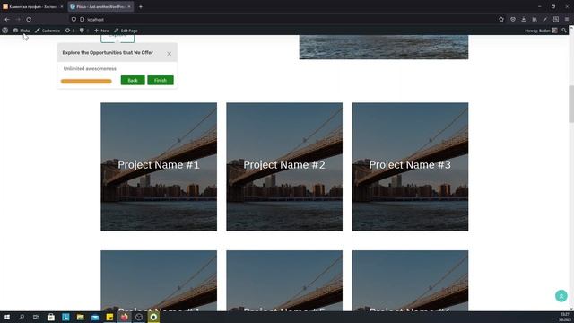Click the water image at top right
The image size is (574, 323).
(384, 47)
